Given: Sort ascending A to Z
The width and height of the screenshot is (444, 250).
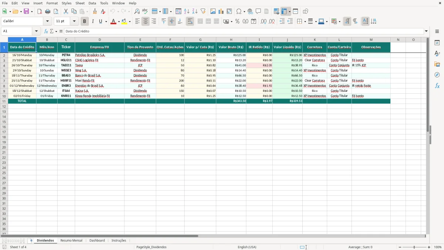Looking at the screenshot, I should click(186, 11).
